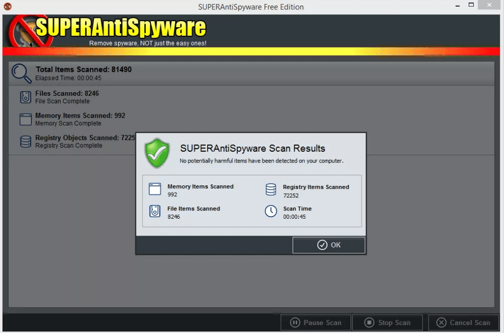Image resolution: width=504 pixels, height=333 pixels.
Task: Cancel the scan entirely
Action: [463, 322]
